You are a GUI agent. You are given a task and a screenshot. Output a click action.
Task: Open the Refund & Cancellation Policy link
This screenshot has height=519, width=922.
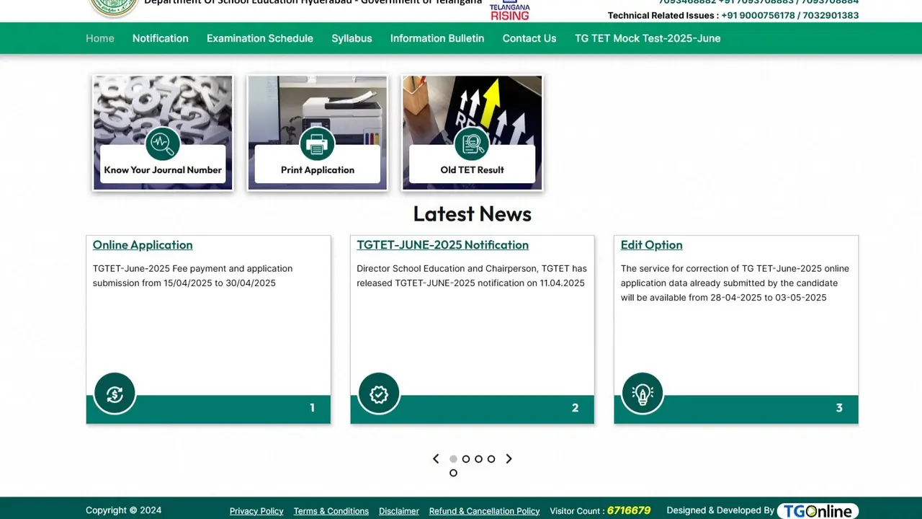pyautogui.click(x=484, y=510)
